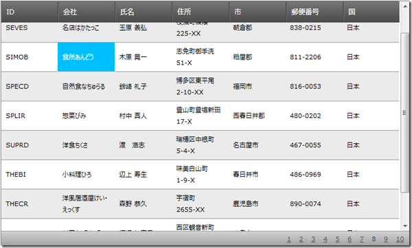Screen dimensions: 412x248
Task: Click postal code 816-0053
Action: (x=306, y=86)
